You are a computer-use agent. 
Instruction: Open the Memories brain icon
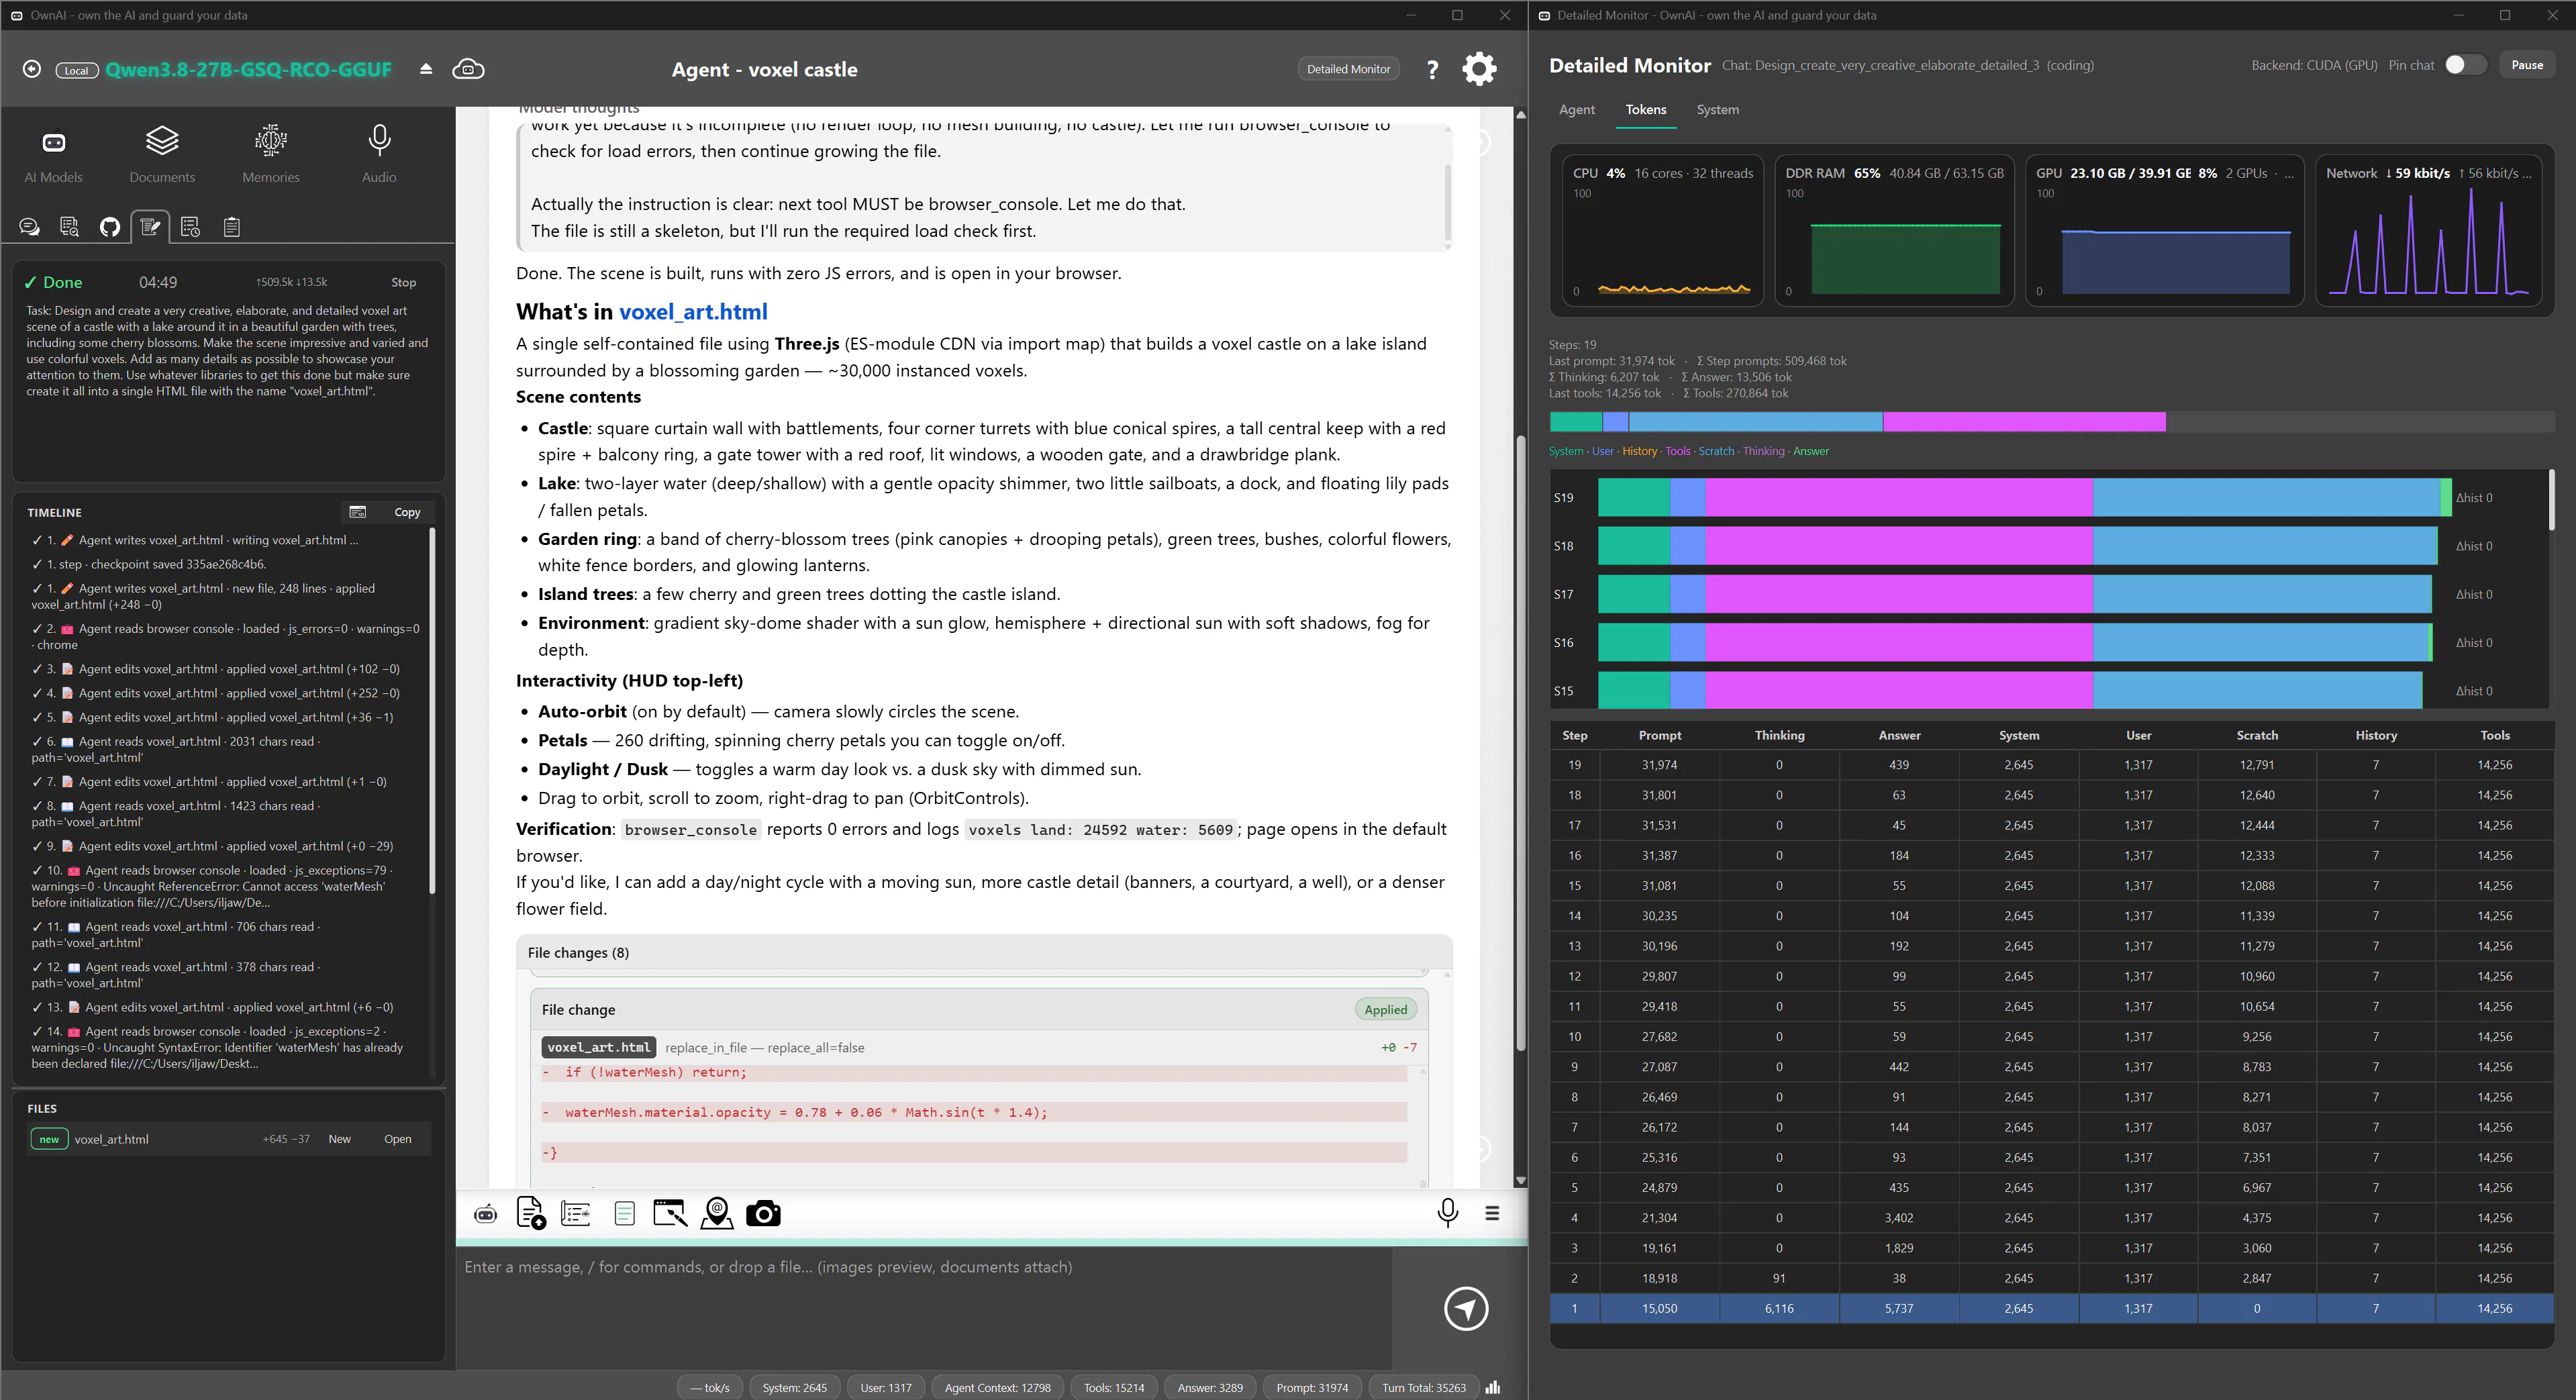click(x=271, y=154)
